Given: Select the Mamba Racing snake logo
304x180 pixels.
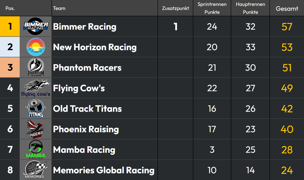Looking at the screenshot, I should pos(36,150).
